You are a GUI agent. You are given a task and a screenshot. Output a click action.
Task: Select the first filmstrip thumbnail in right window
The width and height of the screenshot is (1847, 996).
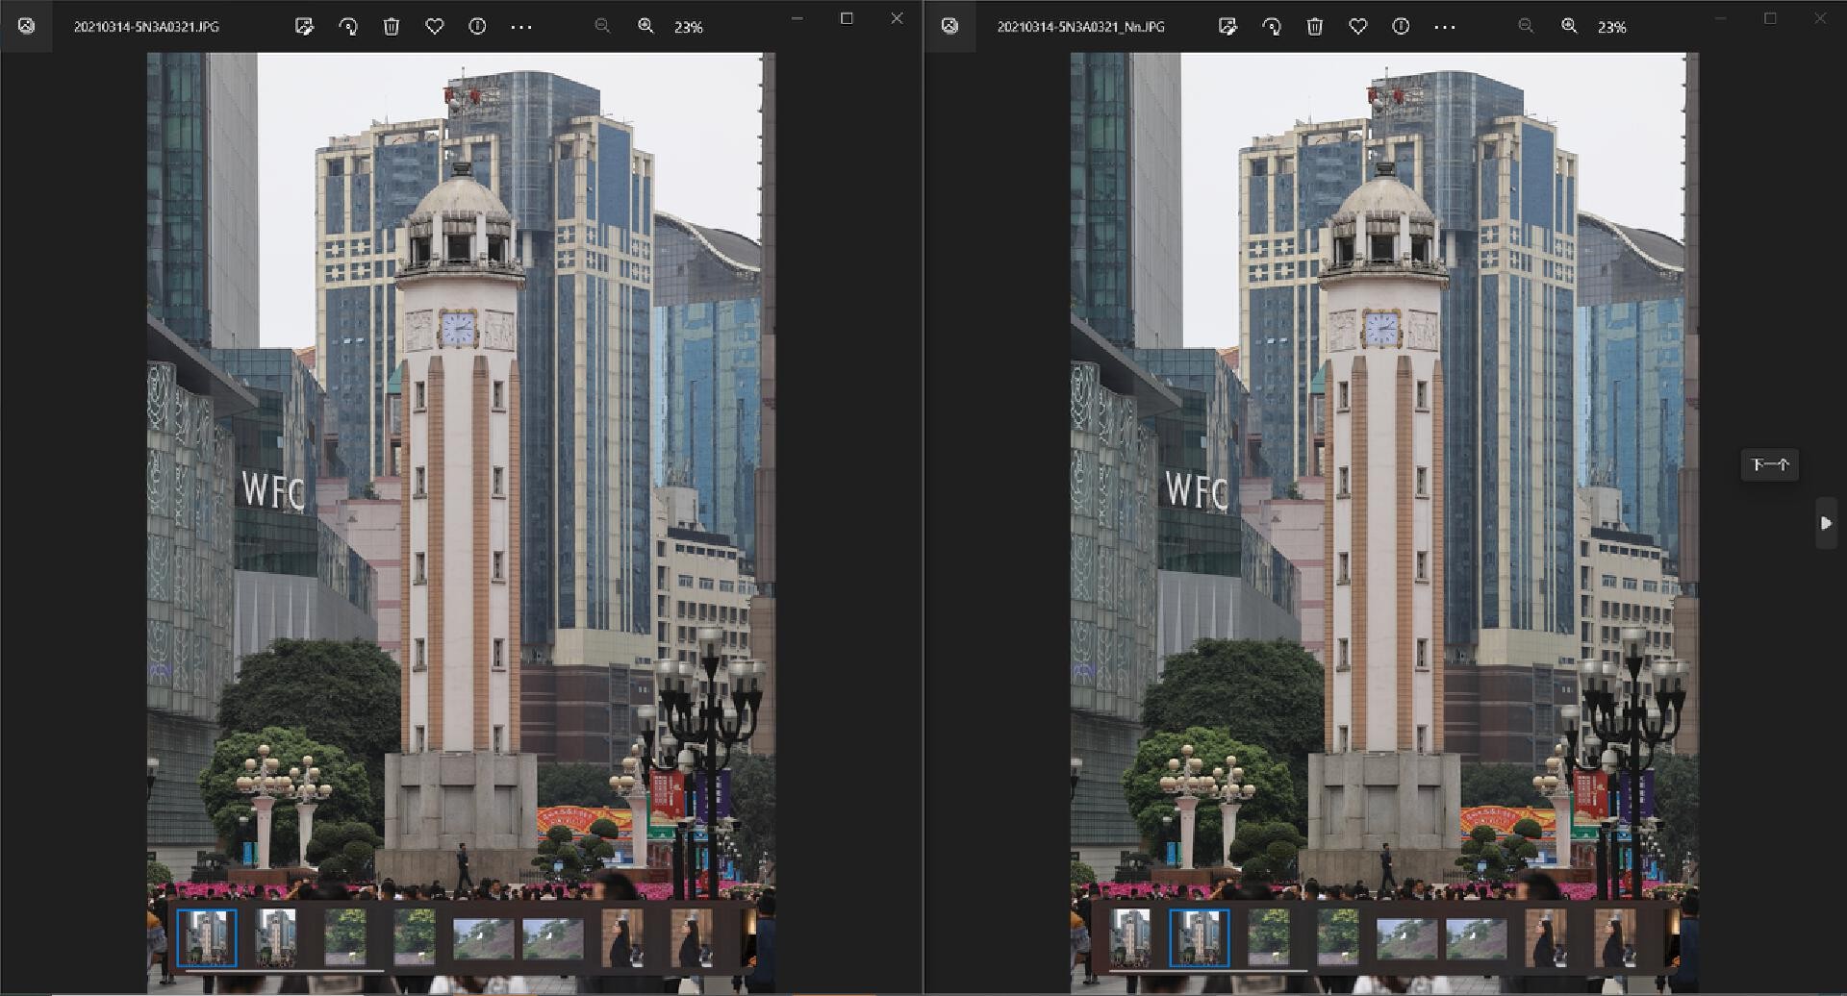coord(1130,937)
